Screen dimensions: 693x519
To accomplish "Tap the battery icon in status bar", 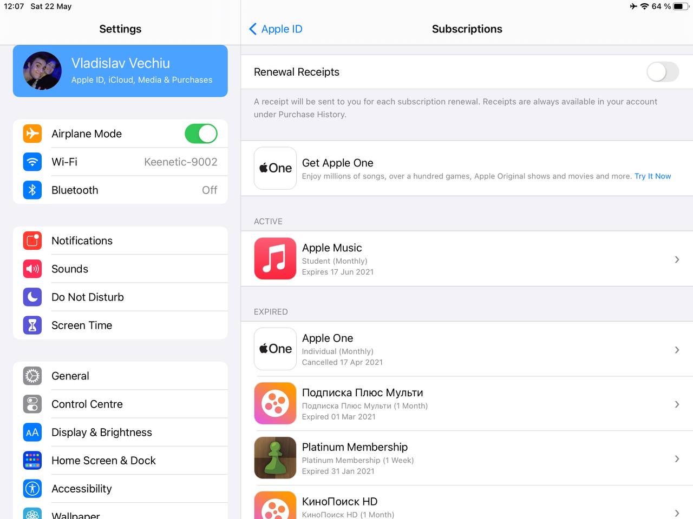I will [x=681, y=6].
